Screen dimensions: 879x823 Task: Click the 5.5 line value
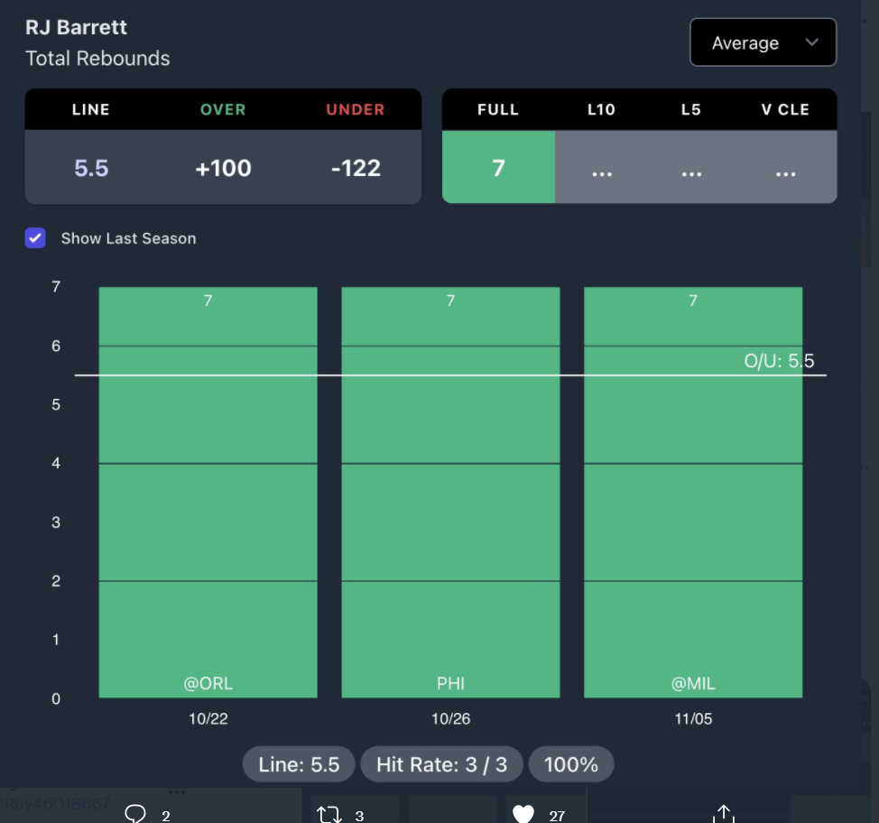[91, 168]
